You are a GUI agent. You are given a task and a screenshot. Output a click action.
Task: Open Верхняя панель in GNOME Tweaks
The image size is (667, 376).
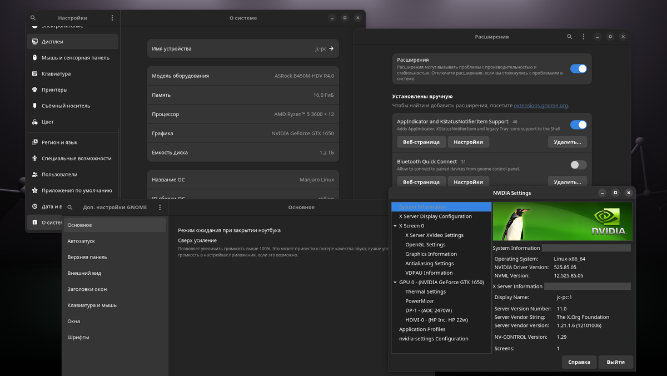115,258
